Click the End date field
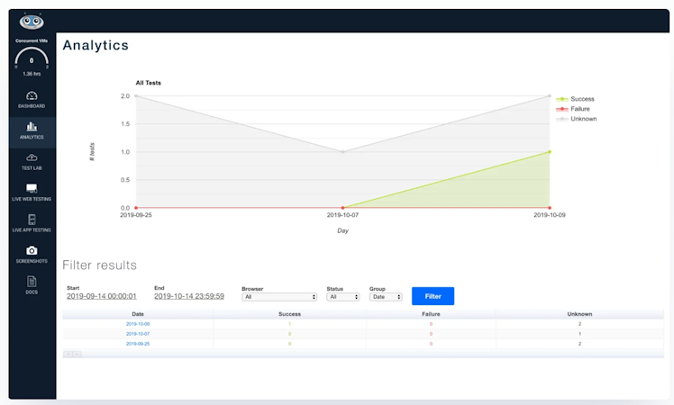674x405 pixels. (189, 296)
